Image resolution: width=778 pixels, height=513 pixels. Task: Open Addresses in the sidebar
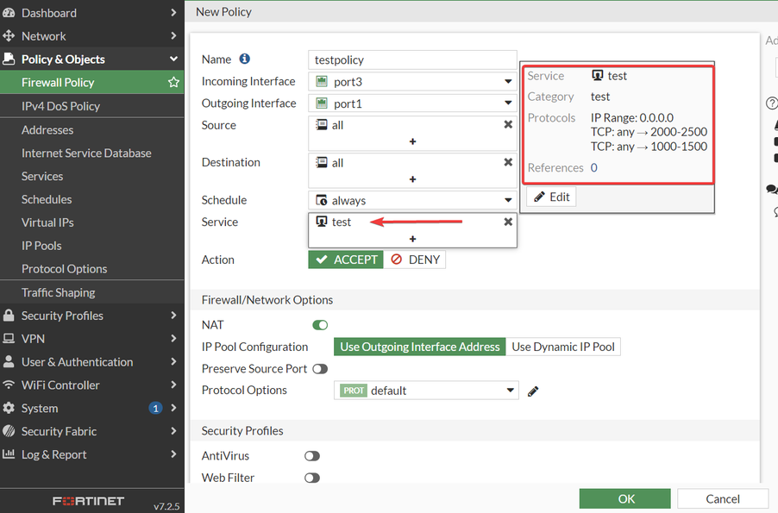(x=47, y=130)
